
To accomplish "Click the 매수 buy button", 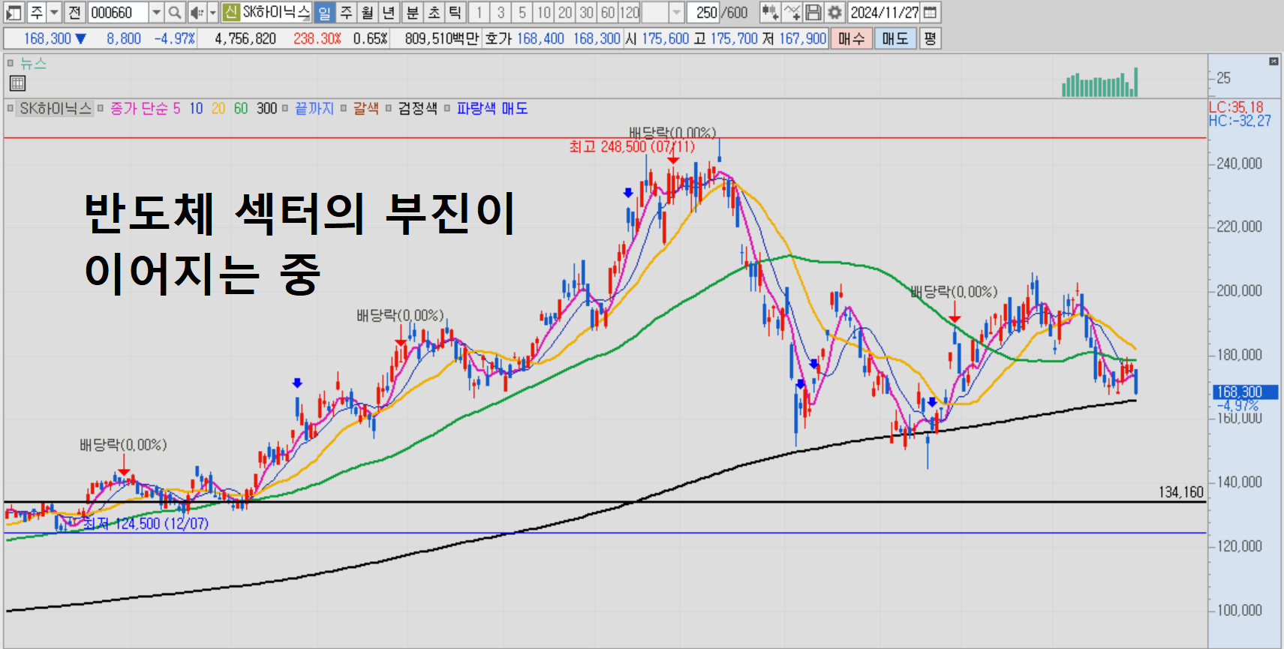I will (x=852, y=38).
